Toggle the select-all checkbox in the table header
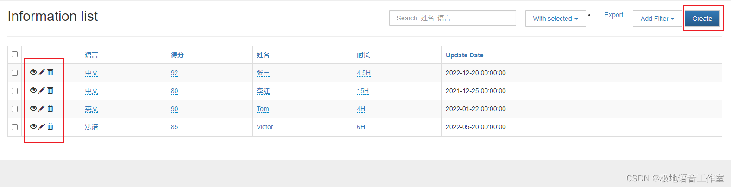Image resolution: width=731 pixels, height=187 pixels. pos(15,55)
